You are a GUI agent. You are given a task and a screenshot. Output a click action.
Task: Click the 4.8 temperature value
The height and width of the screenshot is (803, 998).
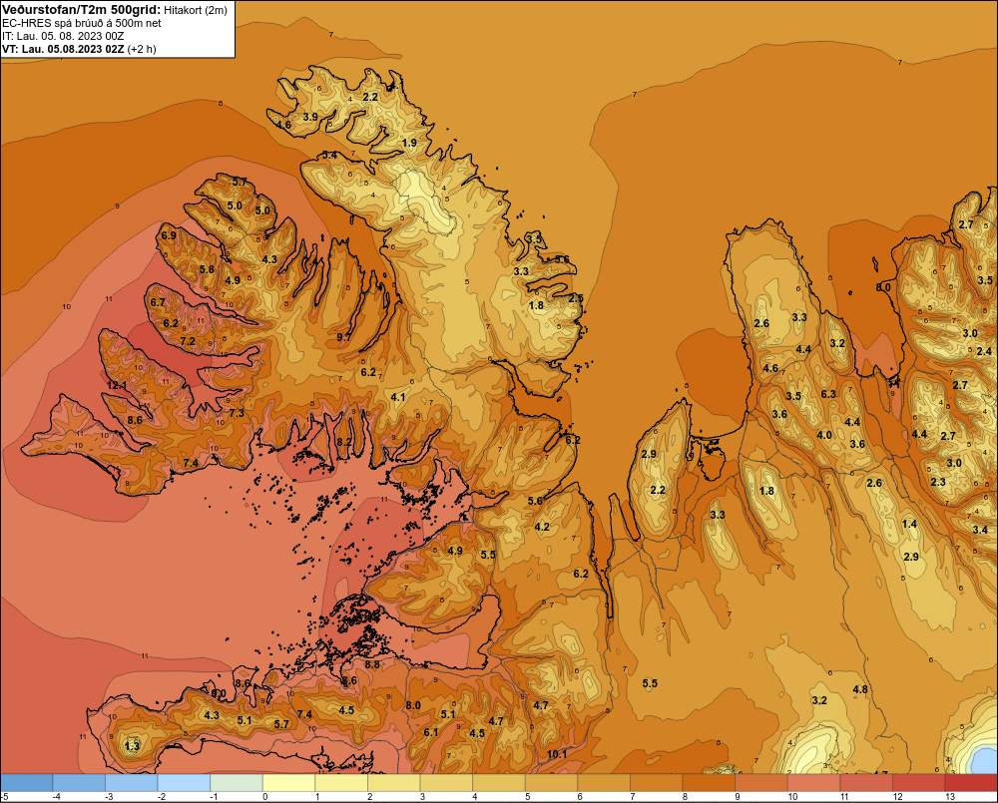click(x=860, y=689)
